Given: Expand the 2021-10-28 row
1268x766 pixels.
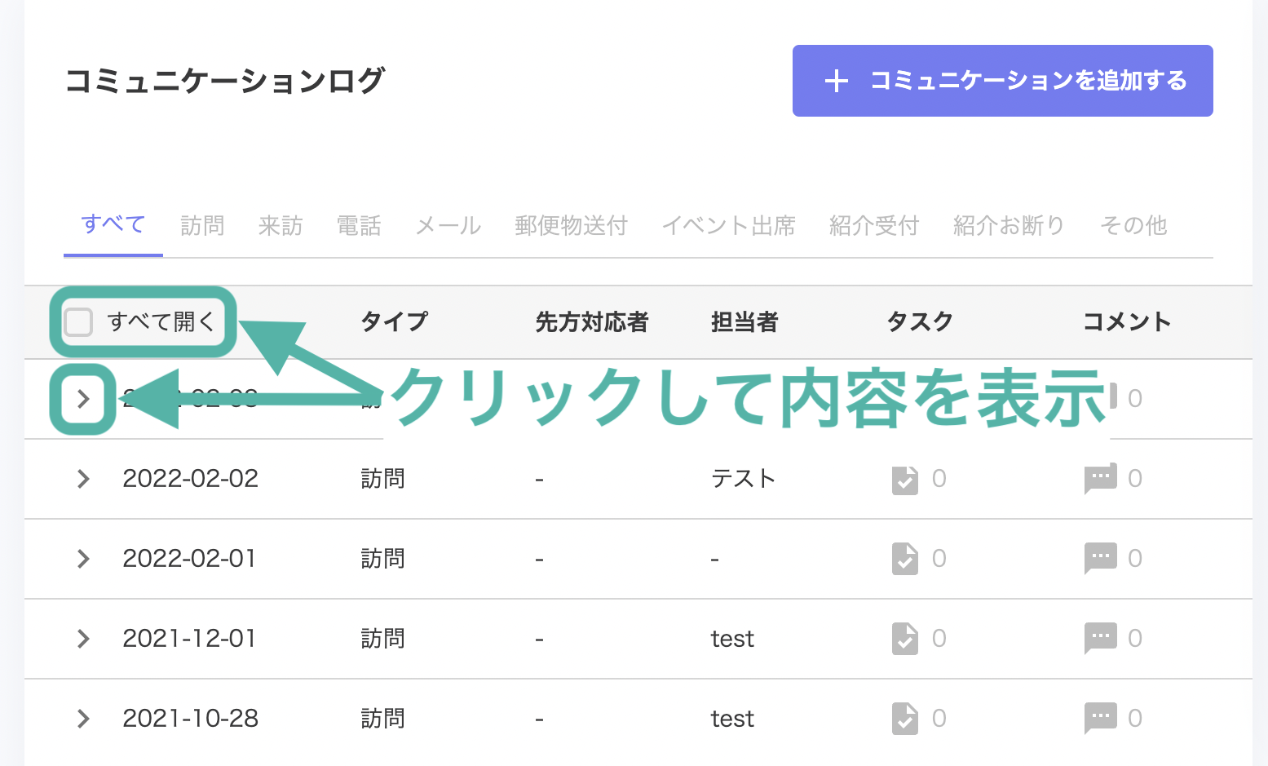Looking at the screenshot, I should pos(83,719).
